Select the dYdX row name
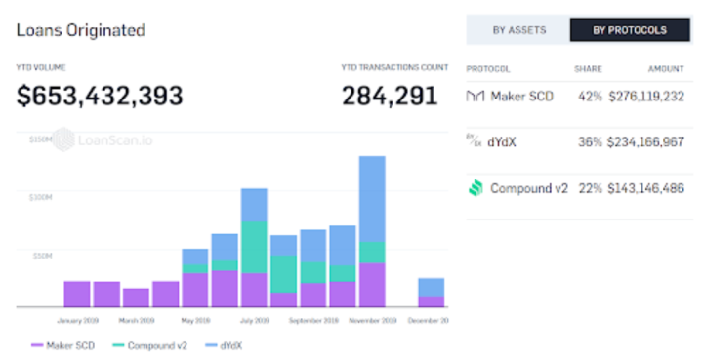 [502, 142]
